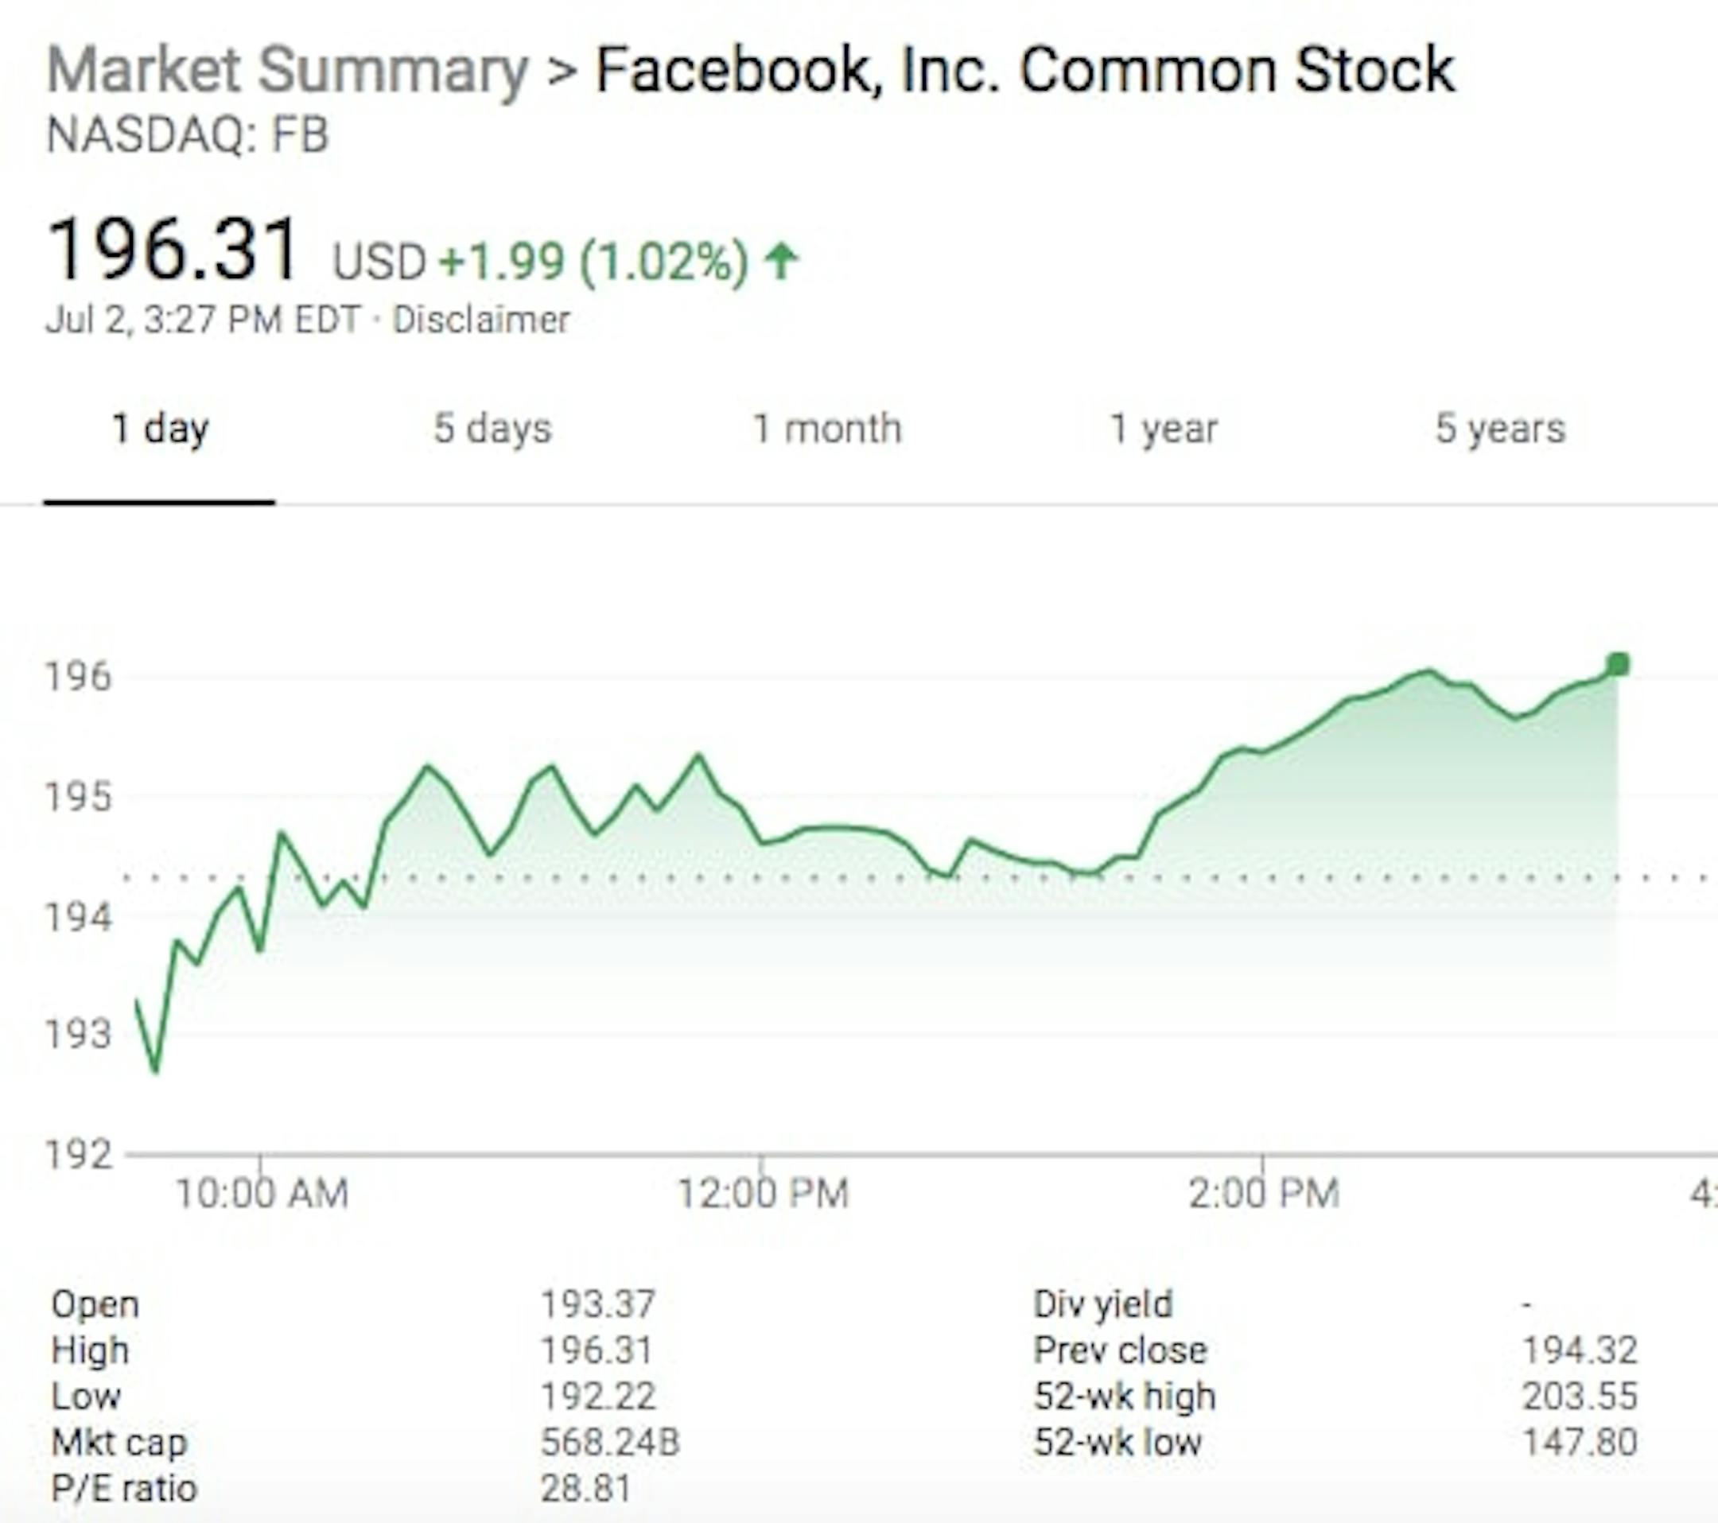
Task: Click the NASDAQ: FB ticker label
Action: [x=188, y=135]
